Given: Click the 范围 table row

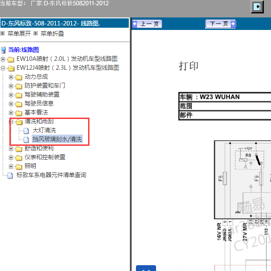Looking at the screenshot, I should (x=225, y=106).
